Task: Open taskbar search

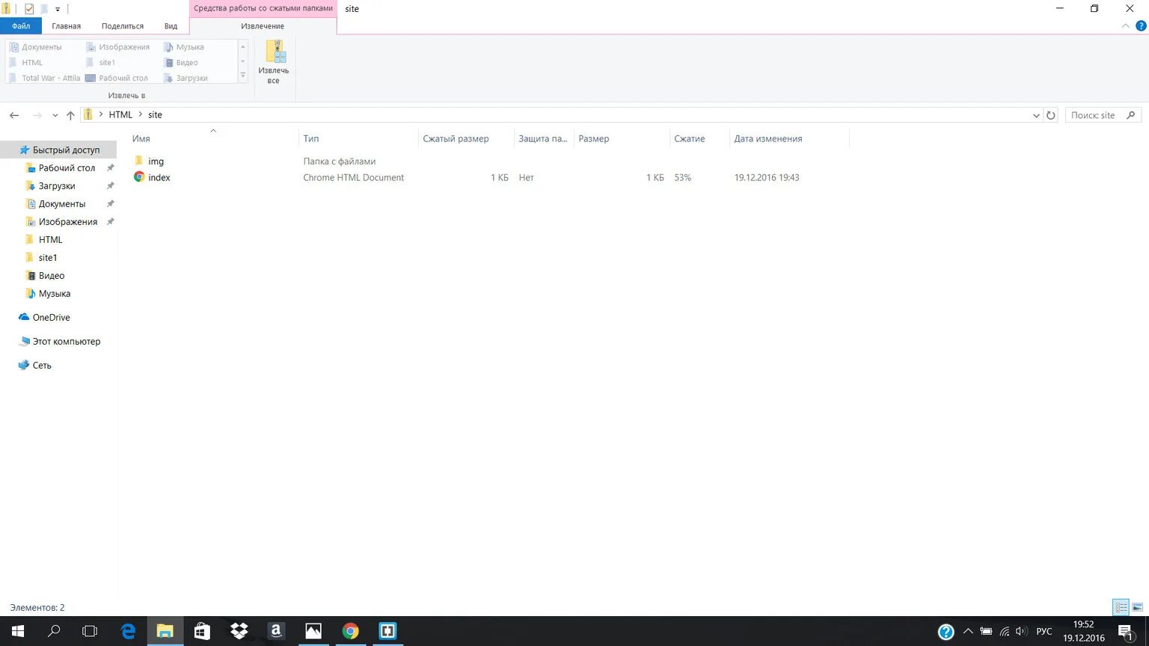Action: pos(54,631)
